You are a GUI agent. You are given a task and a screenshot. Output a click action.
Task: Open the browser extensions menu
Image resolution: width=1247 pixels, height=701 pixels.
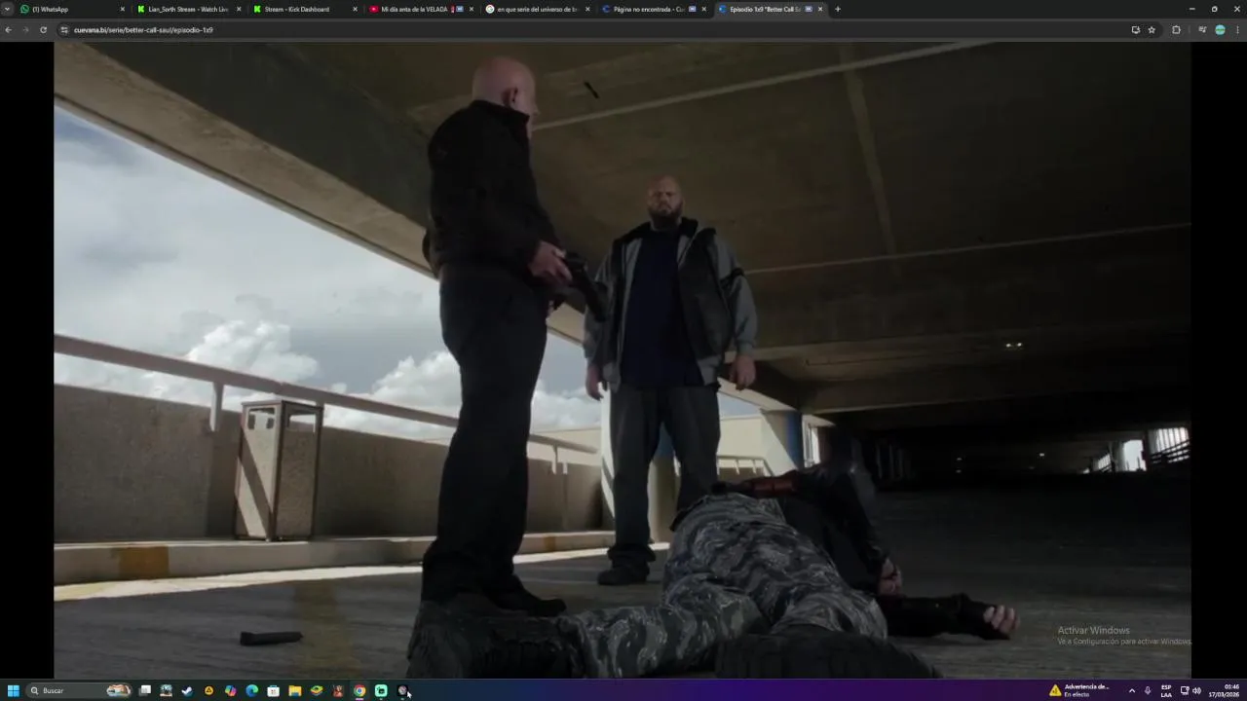[x=1176, y=30]
